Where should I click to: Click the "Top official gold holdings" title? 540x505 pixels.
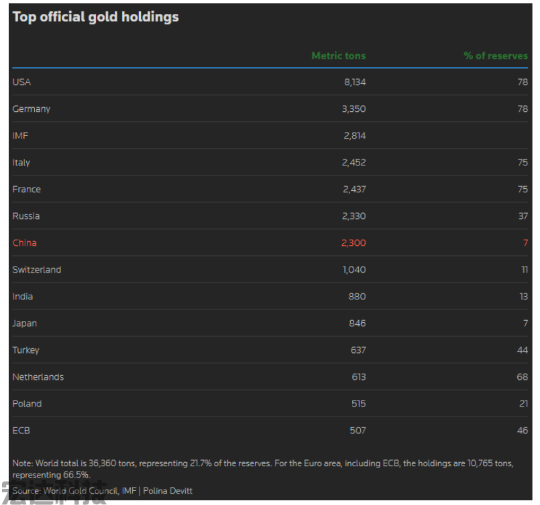tap(95, 17)
